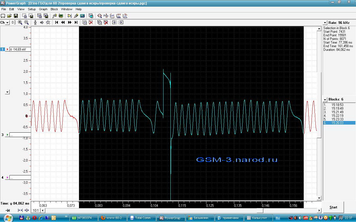
Task: Open the View menu
Action: tap(21, 9)
